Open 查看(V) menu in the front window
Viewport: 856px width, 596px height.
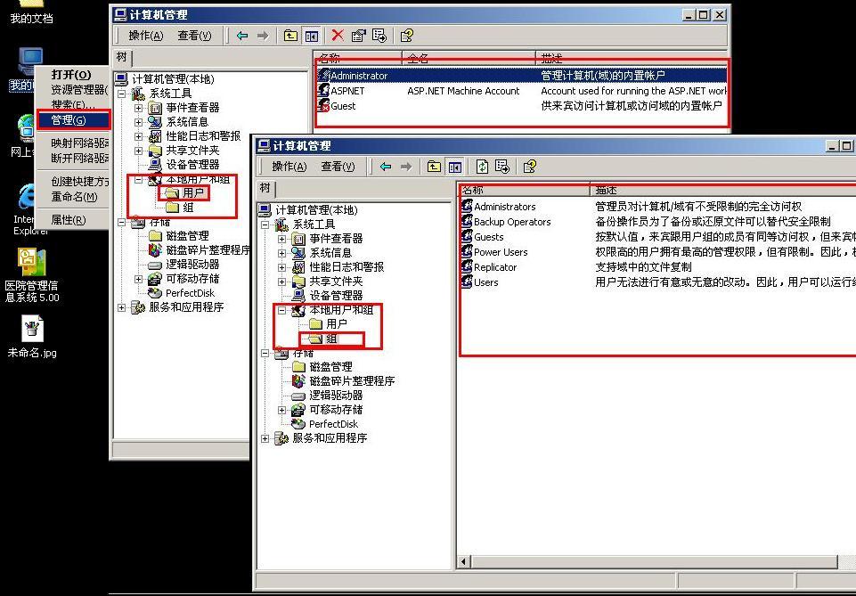(x=338, y=167)
